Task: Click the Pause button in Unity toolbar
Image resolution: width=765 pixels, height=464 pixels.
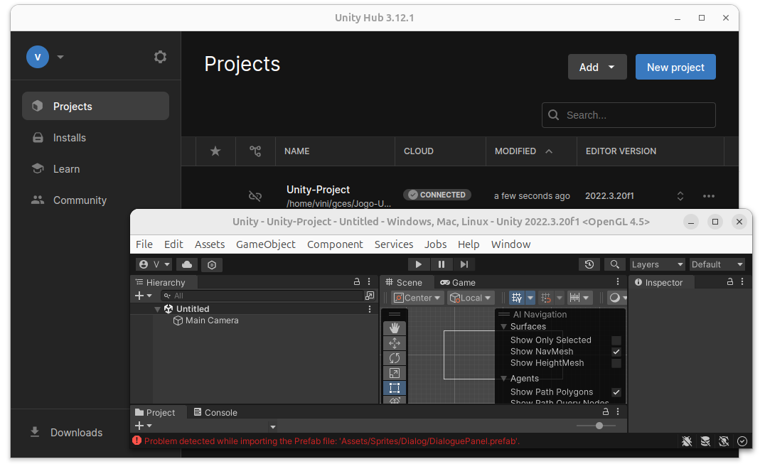Action: pos(442,264)
